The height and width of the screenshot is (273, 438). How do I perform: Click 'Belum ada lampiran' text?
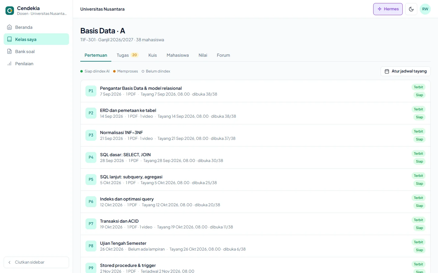(146, 249)
